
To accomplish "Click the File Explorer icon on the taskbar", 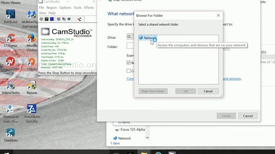I will (144, 152).
